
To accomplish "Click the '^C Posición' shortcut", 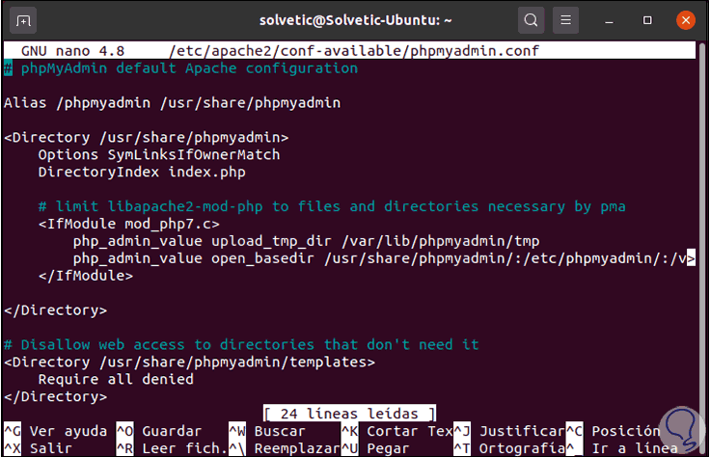I will 614,431.
